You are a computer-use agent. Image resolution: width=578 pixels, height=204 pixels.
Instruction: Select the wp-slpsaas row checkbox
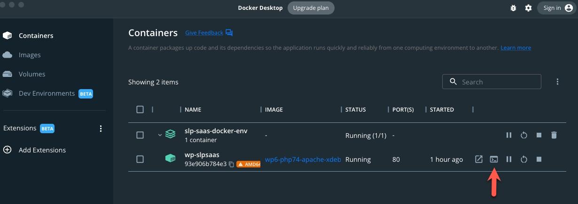point(140,159)
